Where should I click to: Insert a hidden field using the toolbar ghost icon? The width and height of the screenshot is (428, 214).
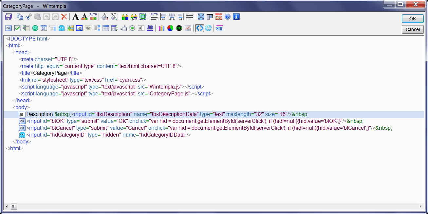[x=62, y=28]
